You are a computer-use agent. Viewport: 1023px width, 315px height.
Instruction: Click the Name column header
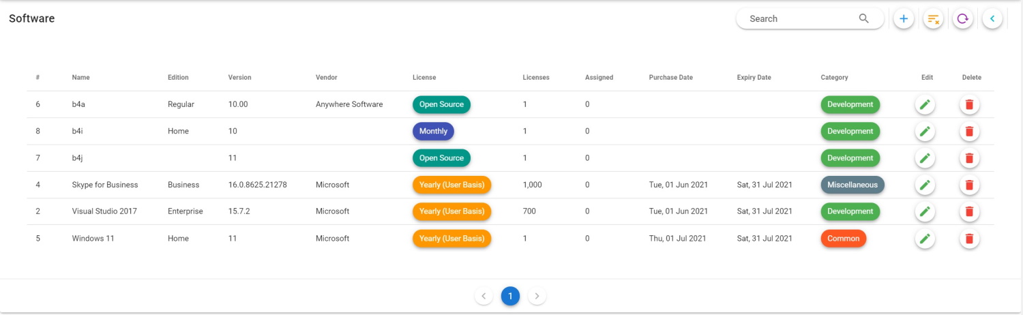tap(80, 78)
